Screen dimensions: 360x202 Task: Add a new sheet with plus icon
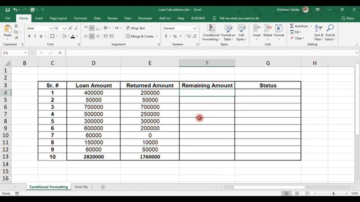point(103,187)
